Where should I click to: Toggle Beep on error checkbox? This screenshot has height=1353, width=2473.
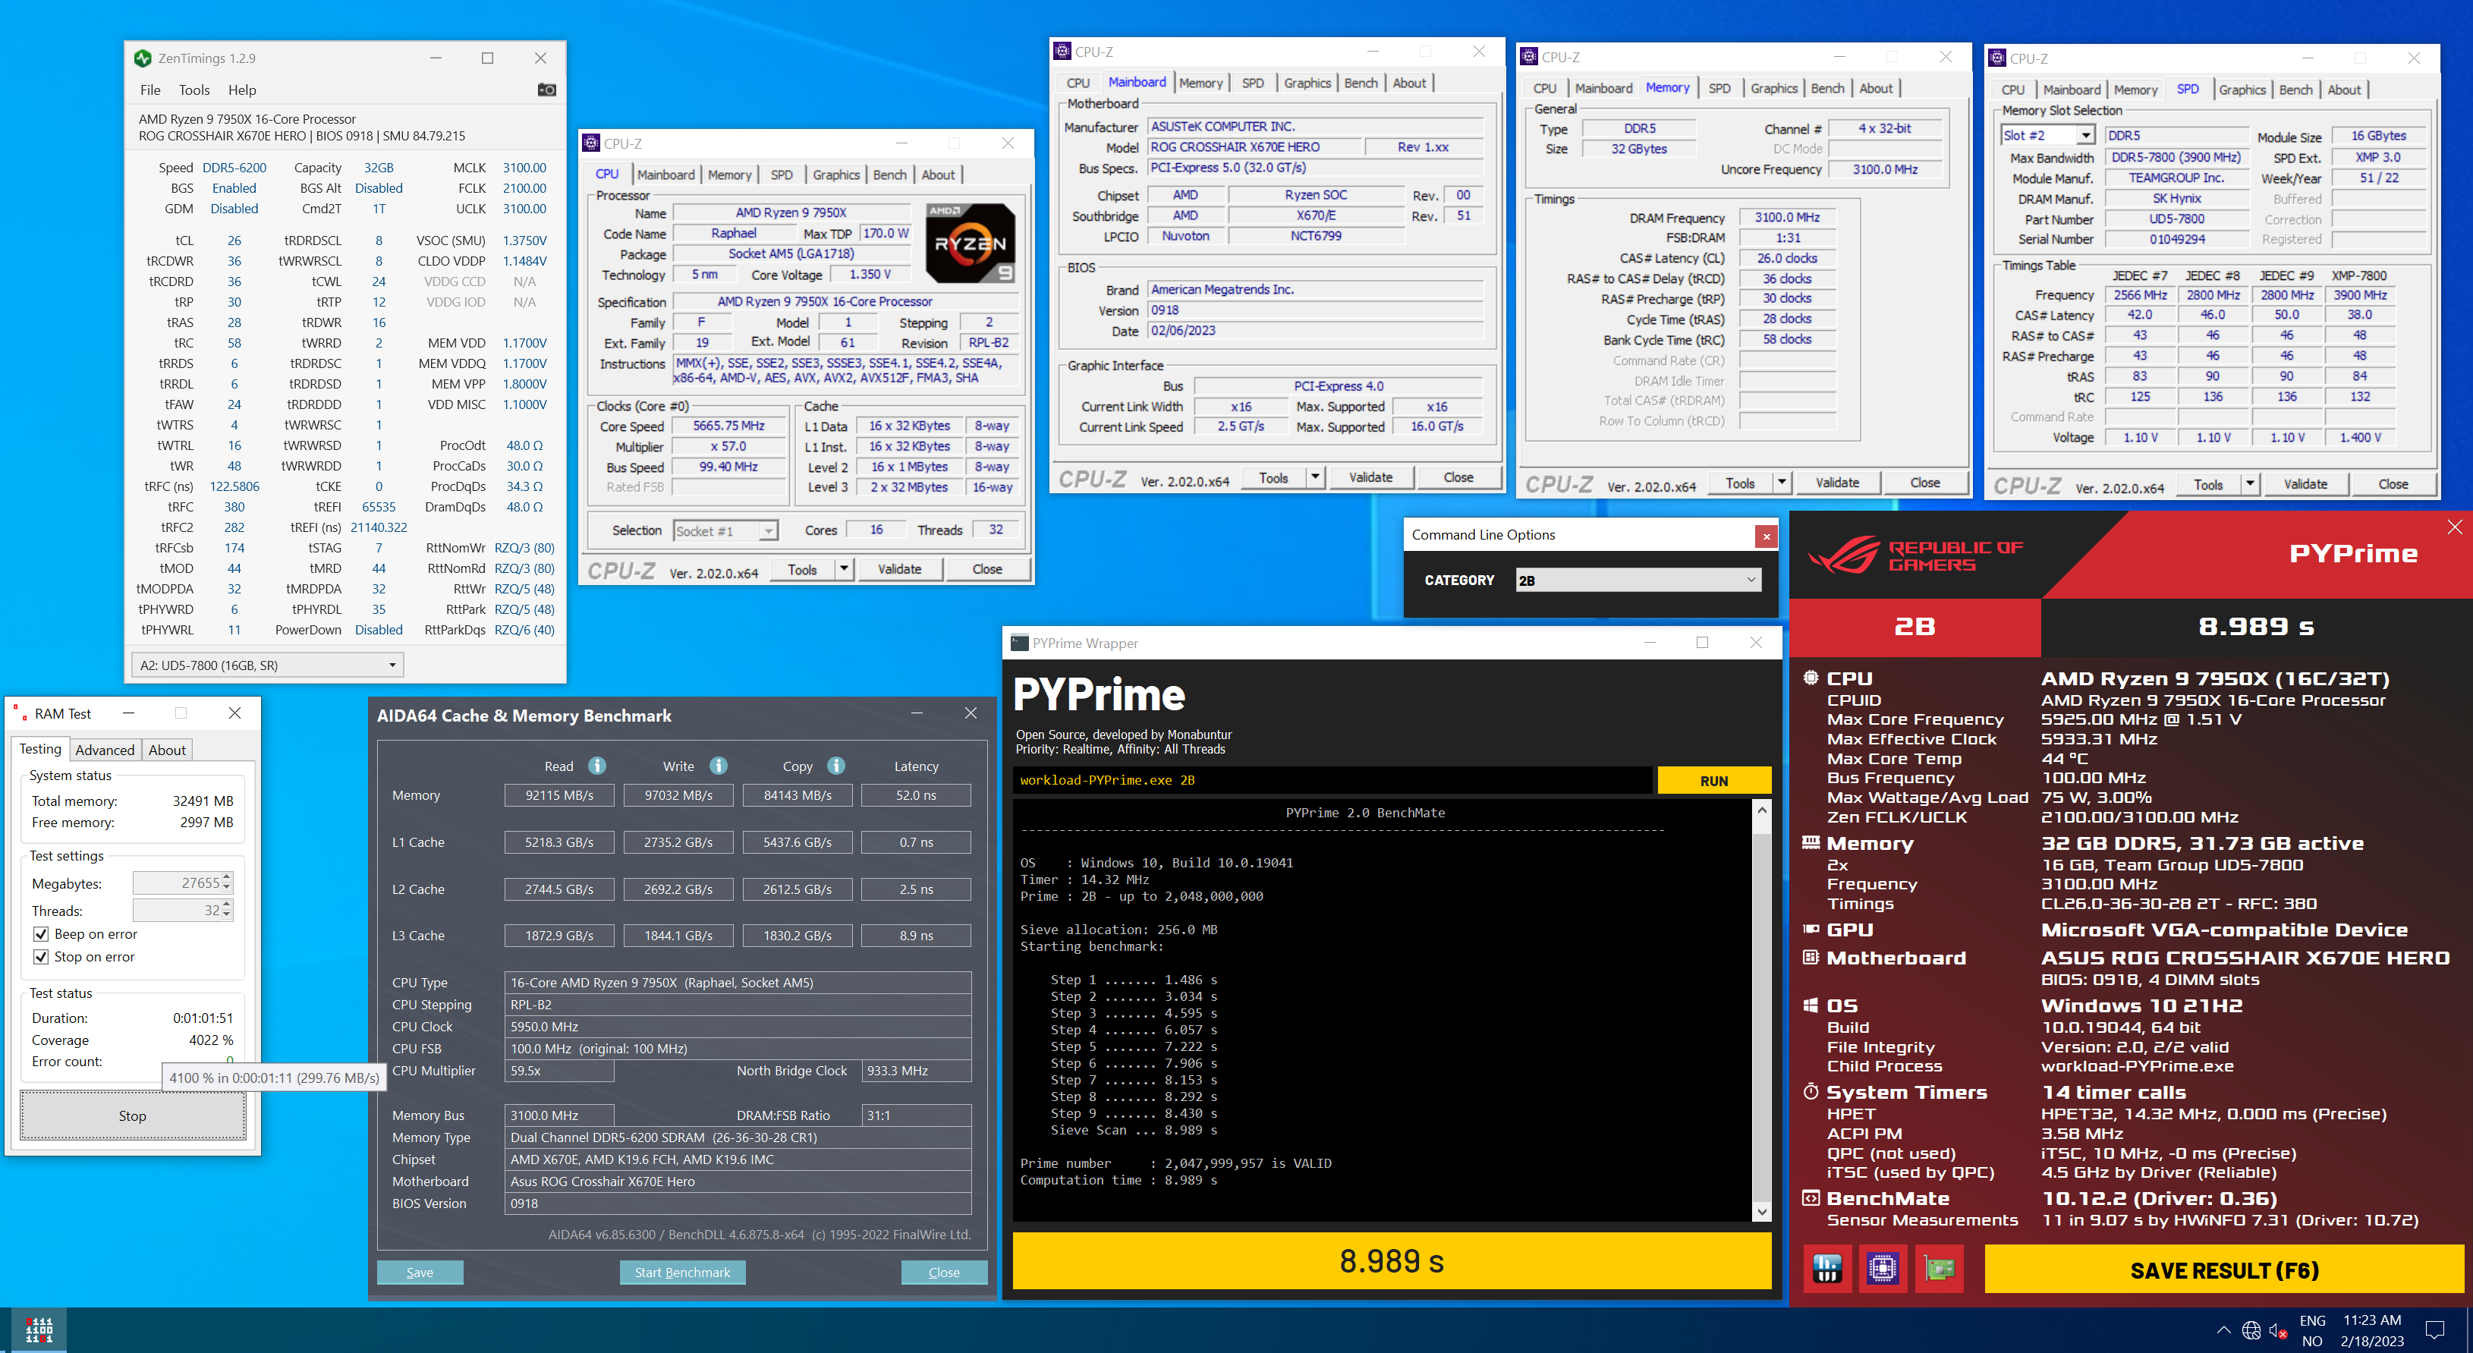pyautogui.click(x=40, y=934)
